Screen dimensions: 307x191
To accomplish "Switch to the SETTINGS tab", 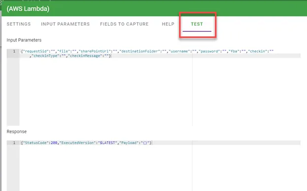I will 19,24.
